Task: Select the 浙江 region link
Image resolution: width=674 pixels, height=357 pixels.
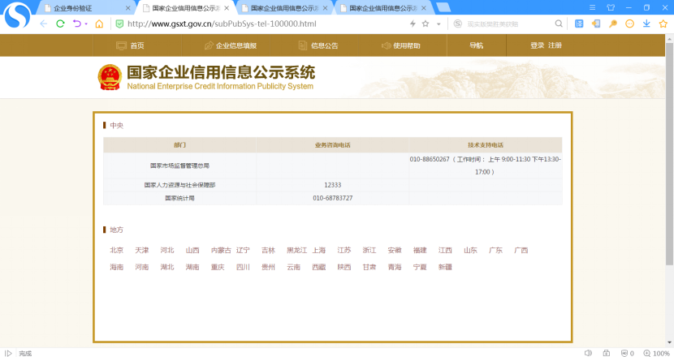Action: (x=369, y=250)
